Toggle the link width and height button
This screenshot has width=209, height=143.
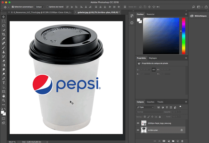click(x=154, y=70)
